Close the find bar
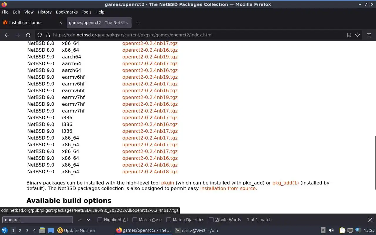Viewport: 376px width, 235px height. coord(370,220)
